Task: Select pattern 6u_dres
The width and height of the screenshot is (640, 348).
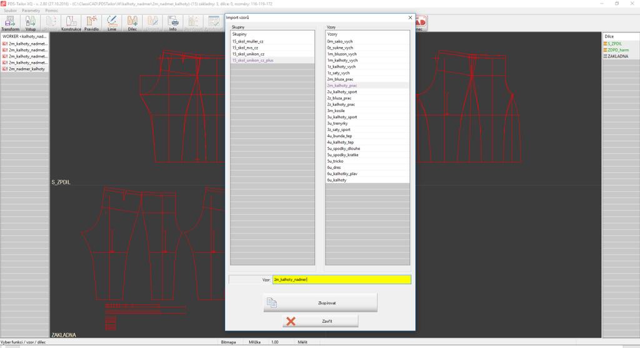Action: (367, 167)
